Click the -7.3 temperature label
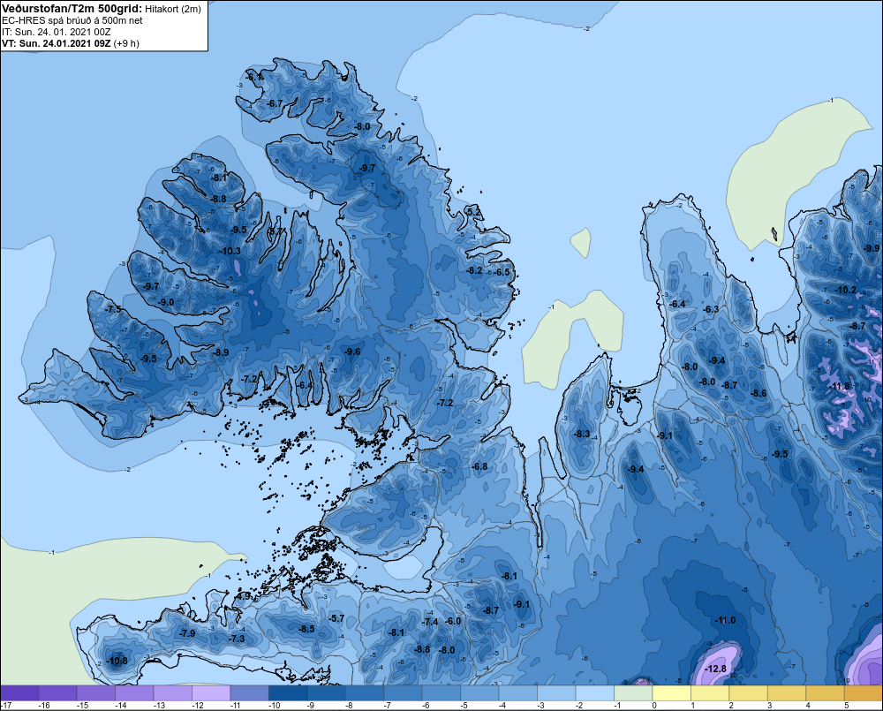Screen dimensions: 883x711 [237, 639]
